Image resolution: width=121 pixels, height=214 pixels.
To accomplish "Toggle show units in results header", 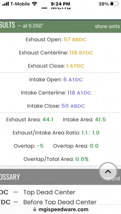I will coord(107,26).
